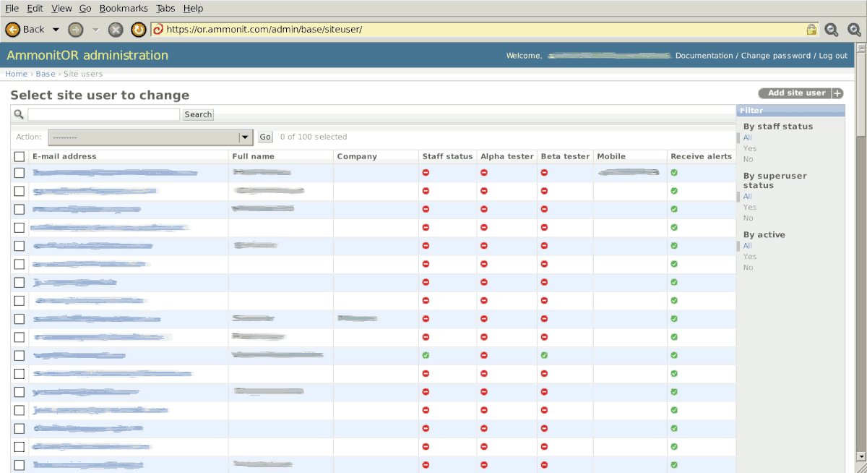Click inside the browser address bar
The image size is (867, 473).
click(x=433, y=30)
